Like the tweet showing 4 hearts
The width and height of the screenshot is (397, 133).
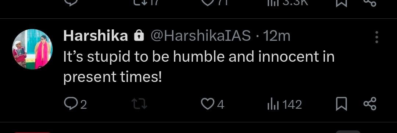[x=212, y=104]
